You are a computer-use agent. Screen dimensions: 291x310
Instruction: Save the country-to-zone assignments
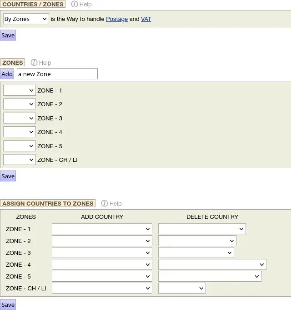pos(8,305)
